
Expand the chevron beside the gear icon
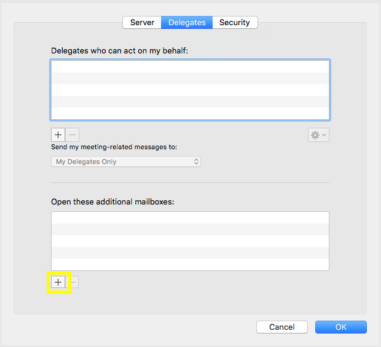tap(324, 135)
